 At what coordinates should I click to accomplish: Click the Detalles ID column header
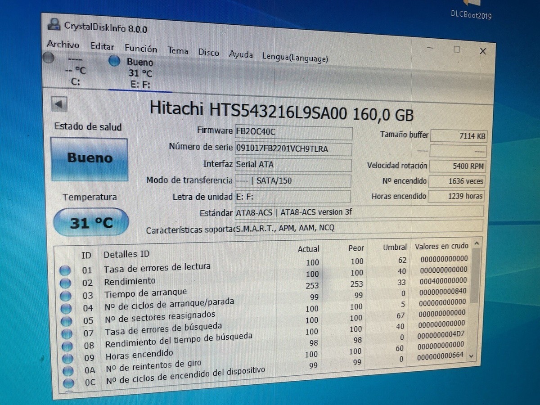click(x=126, y=254)
